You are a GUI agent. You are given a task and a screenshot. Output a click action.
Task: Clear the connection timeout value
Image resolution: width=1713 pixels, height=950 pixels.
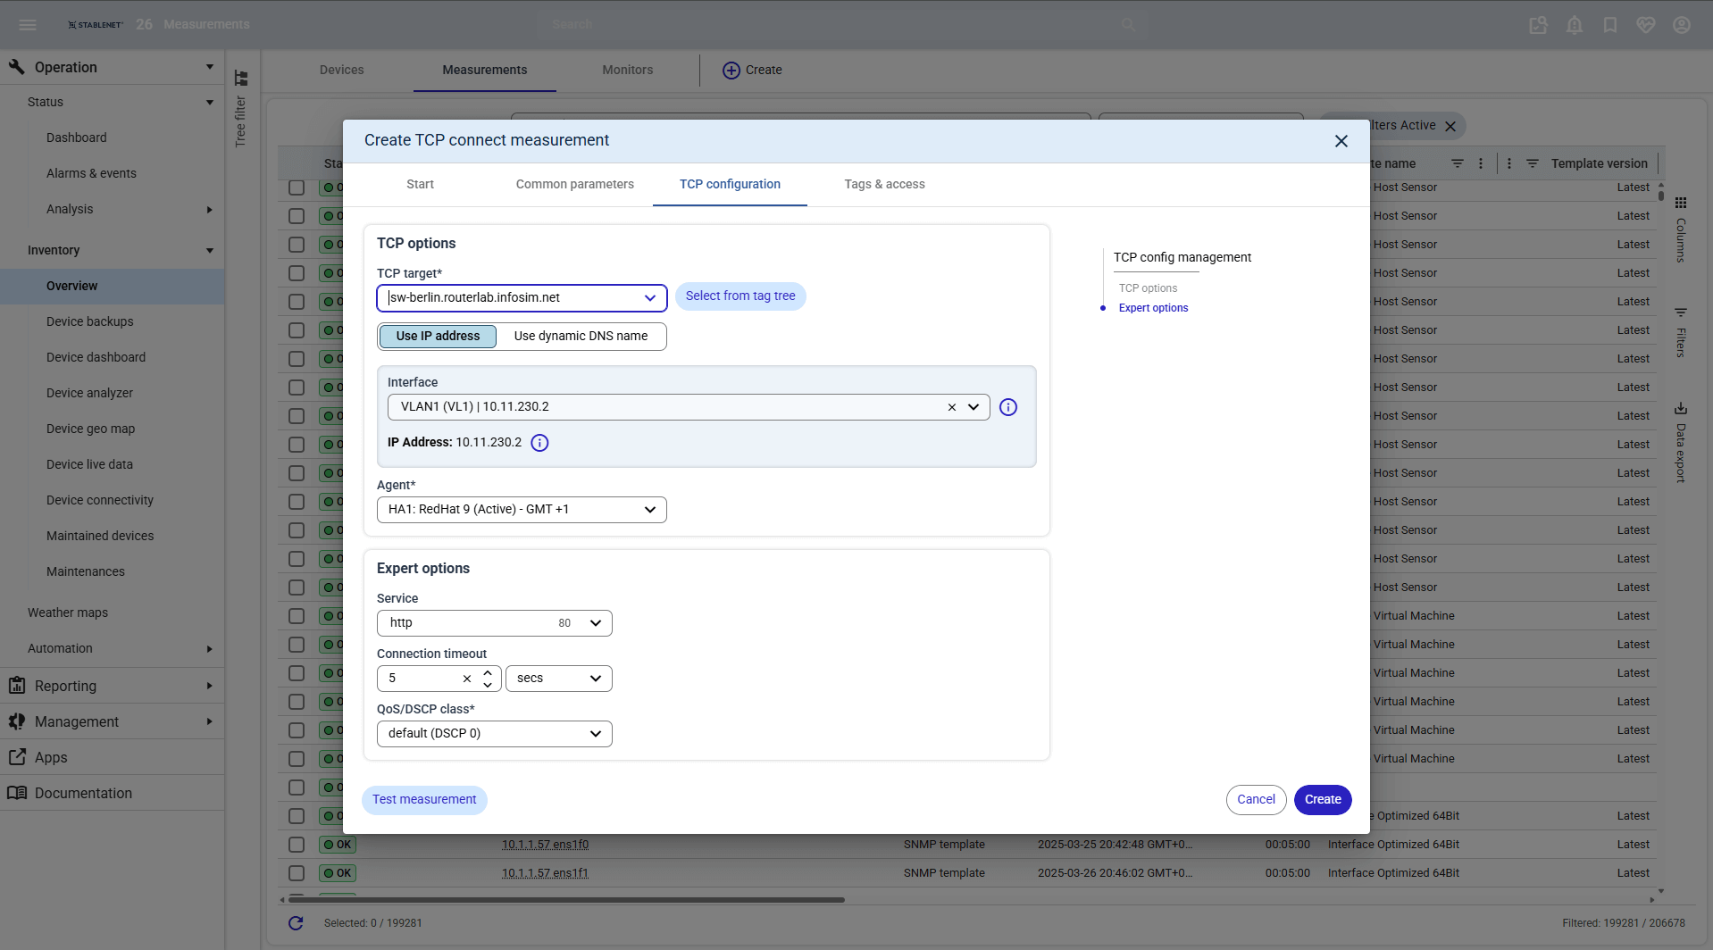(466, 679)
